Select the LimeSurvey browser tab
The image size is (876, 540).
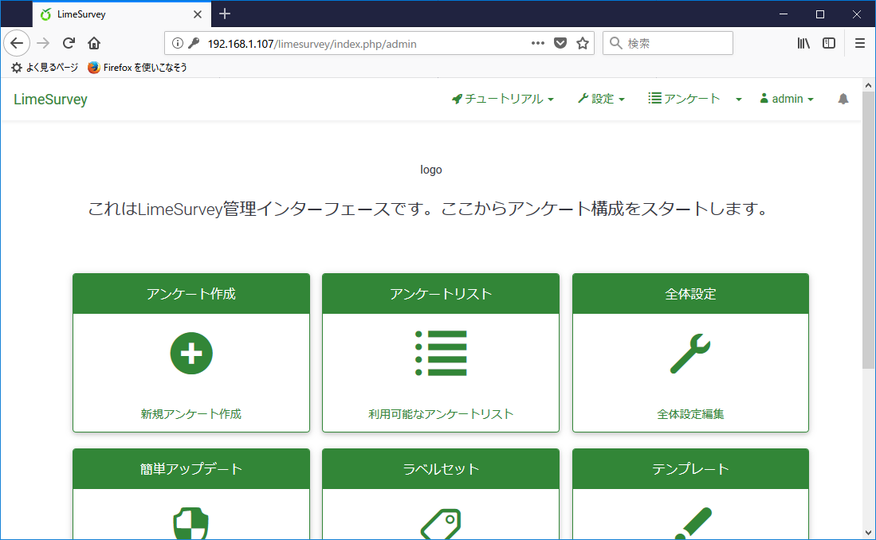[122, 14]
